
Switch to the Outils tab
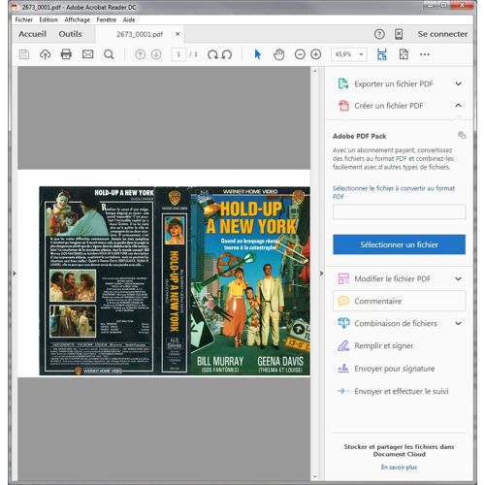[x=70, y=34]
